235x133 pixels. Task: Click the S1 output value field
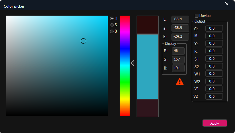click(x=214, y=59)
